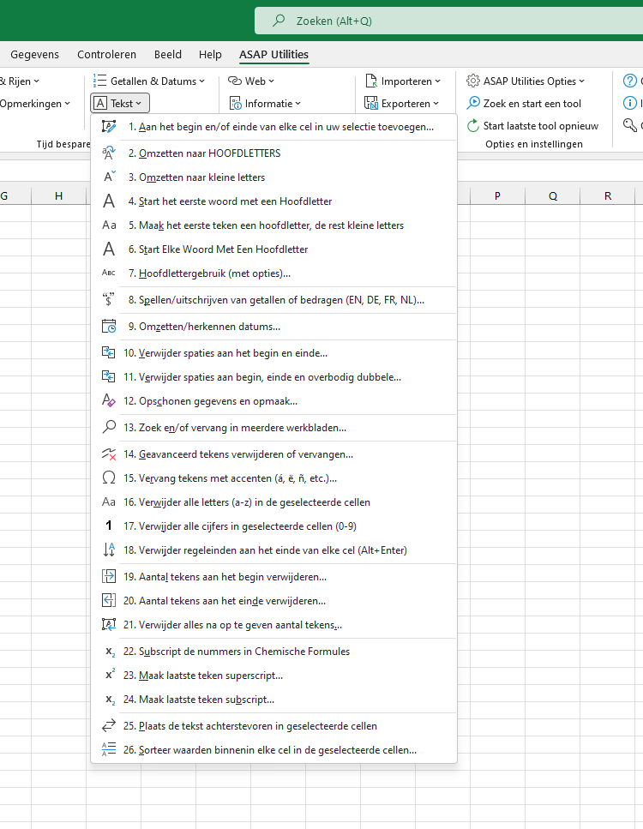Click the bold 1 icon for removing digits
Viewport: 643px width, 829px height.
pyautogui.click(x=108, y=526)
